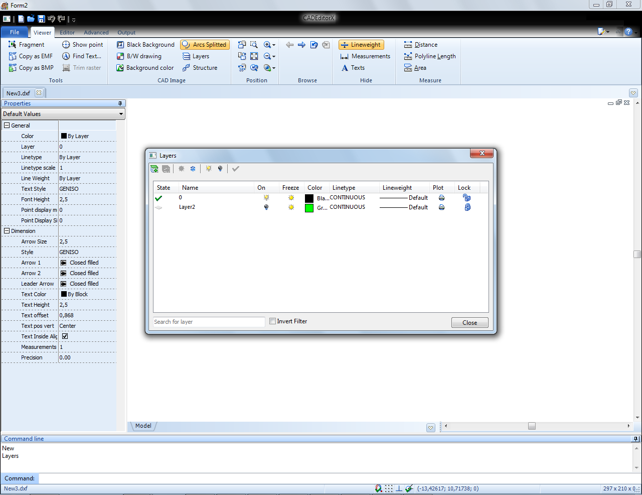Click the browse back arrow

tap(289, 45)
